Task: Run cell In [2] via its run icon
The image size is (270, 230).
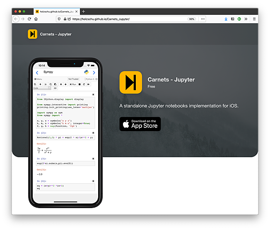Action: [x=93, y=133]
